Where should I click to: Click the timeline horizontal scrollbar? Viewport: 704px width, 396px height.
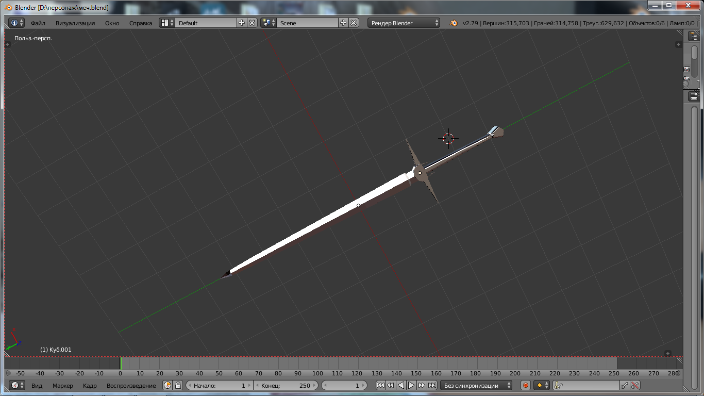[342, 373]
